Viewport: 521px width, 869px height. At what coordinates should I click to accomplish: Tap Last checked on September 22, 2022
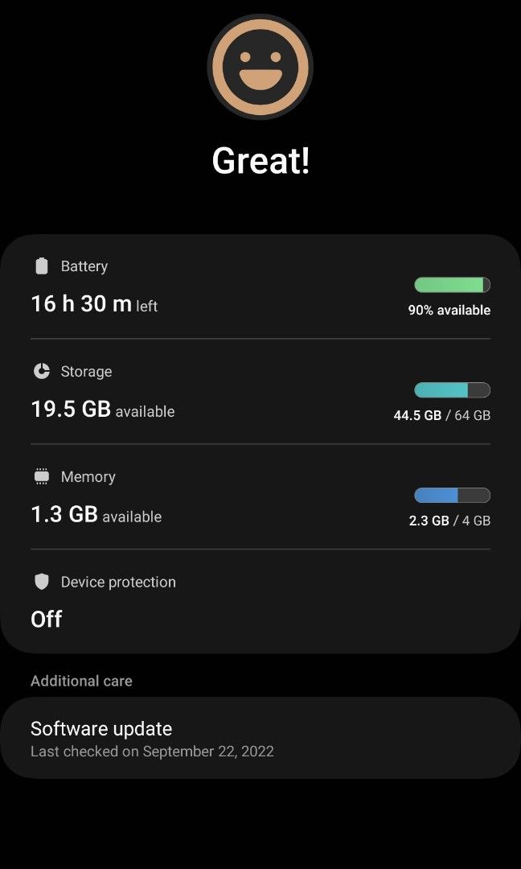152,752
